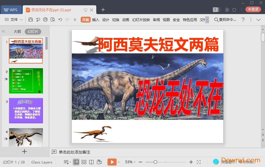Click the 幻灯片 1 / 28 status text
265x167 pixels.
click(14, 162)
